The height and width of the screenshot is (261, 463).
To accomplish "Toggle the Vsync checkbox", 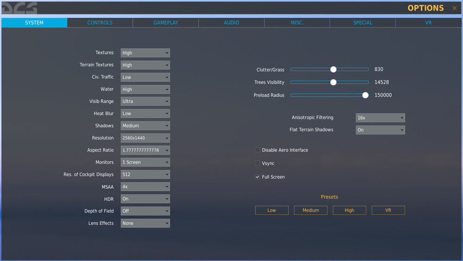I will point(257,163).
